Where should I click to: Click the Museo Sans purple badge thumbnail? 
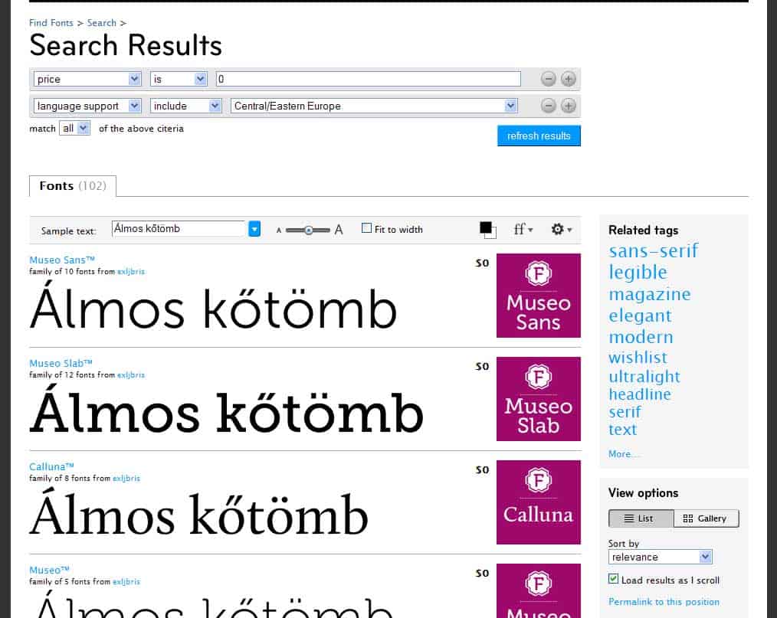(538, 296)
